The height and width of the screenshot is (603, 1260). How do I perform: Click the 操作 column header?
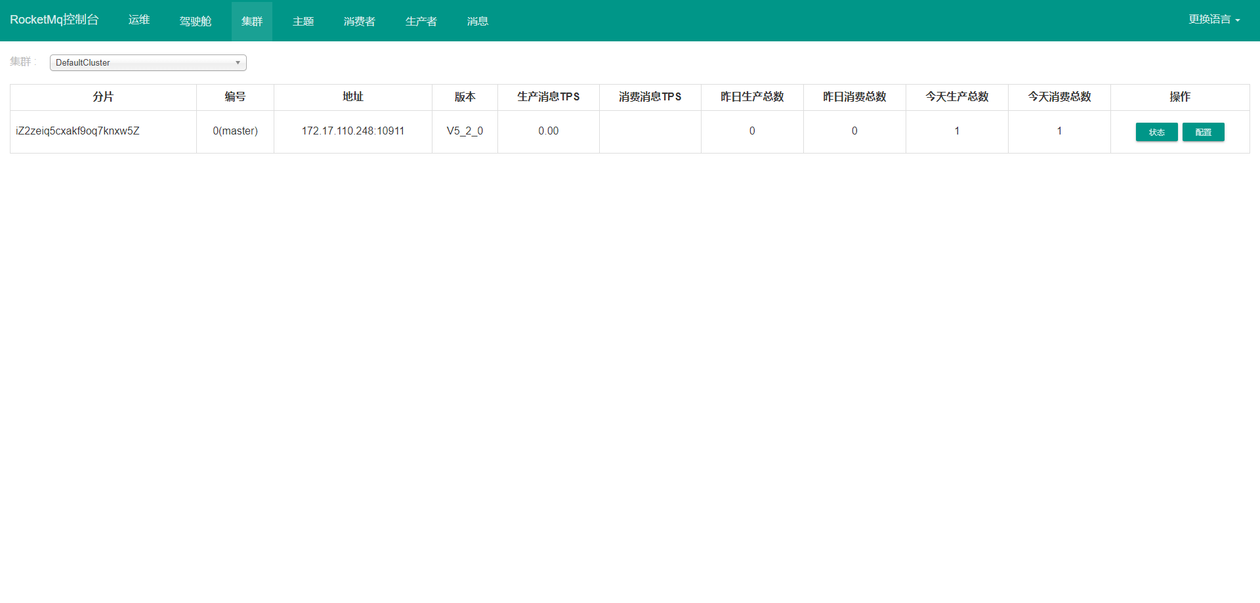pos(1180,97)
